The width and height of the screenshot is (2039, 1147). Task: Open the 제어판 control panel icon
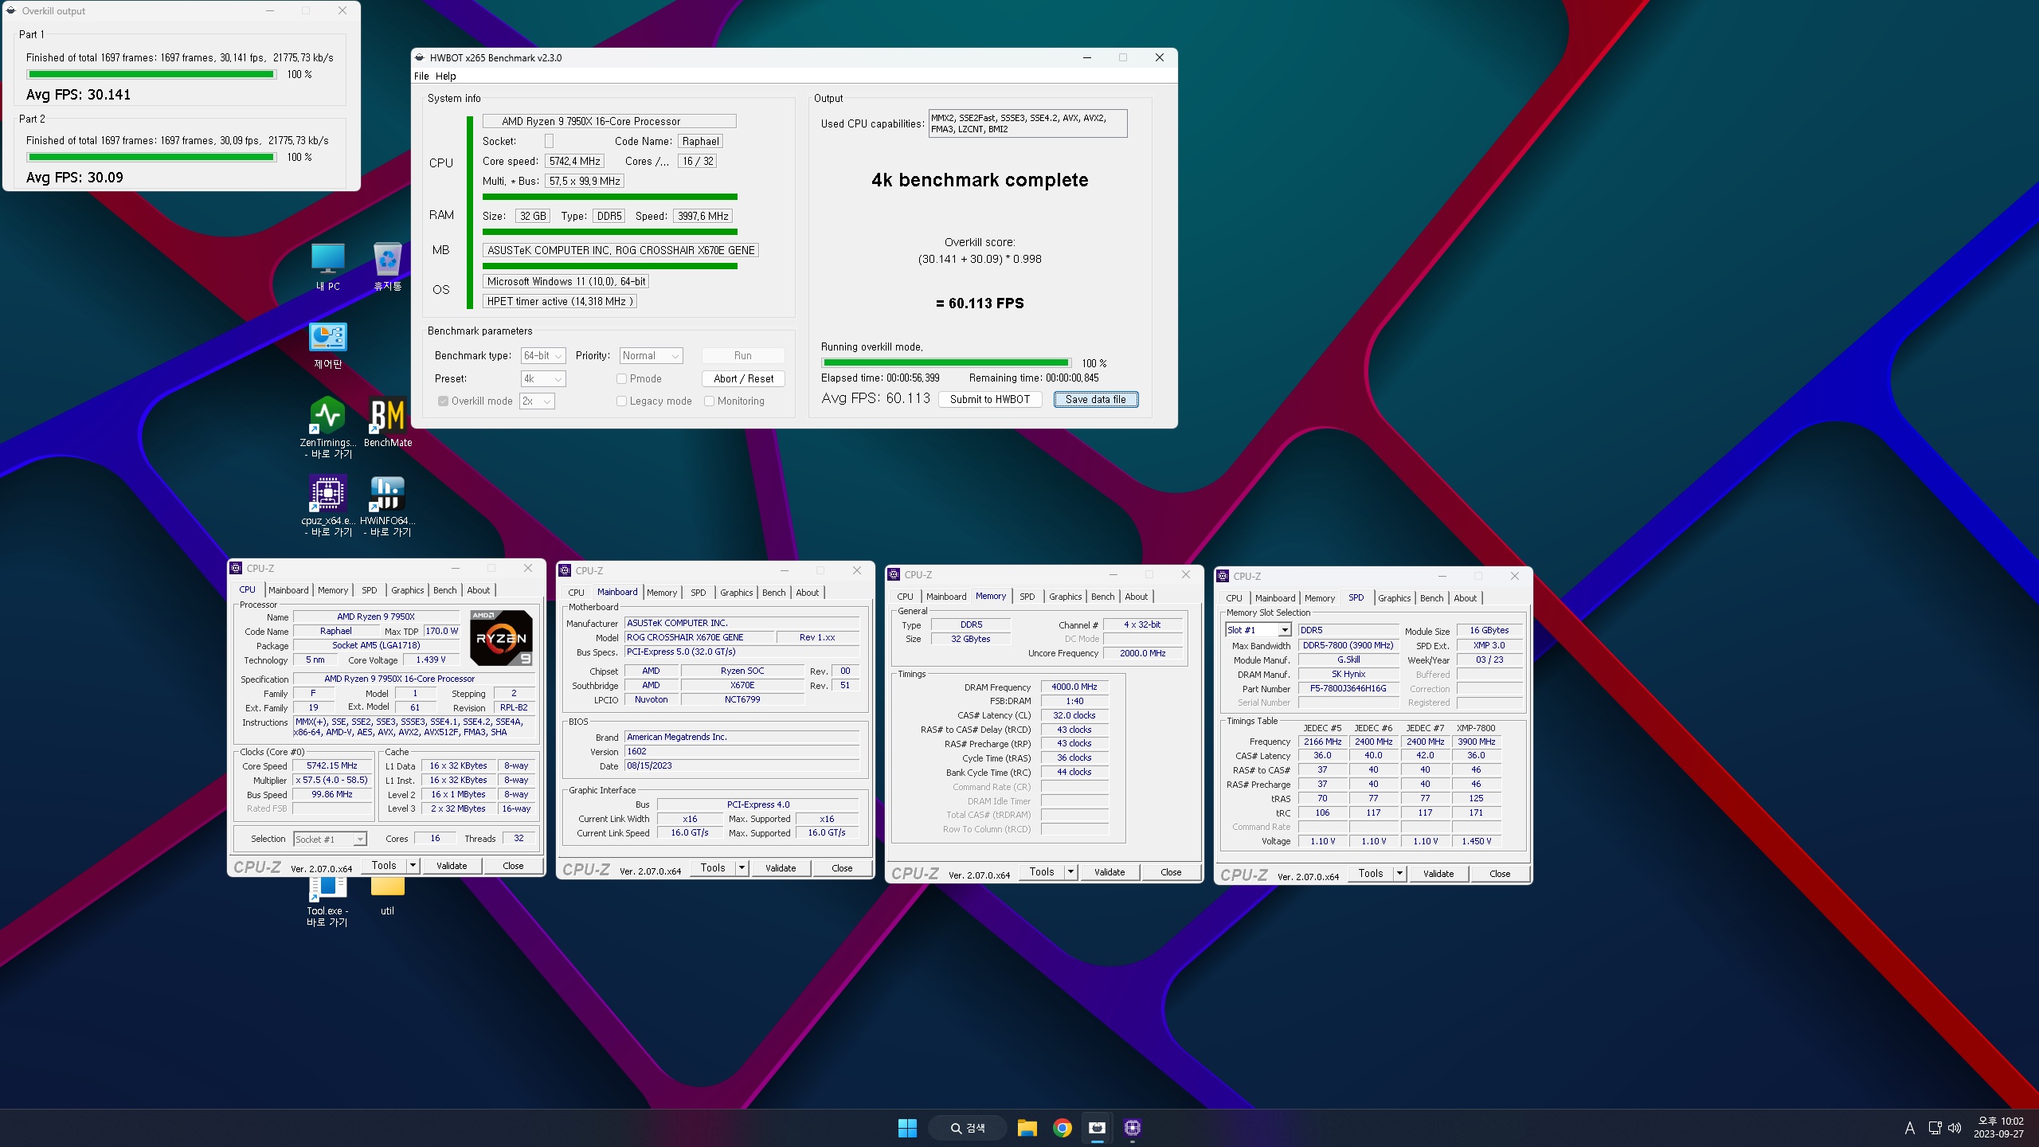click(327, 345)
